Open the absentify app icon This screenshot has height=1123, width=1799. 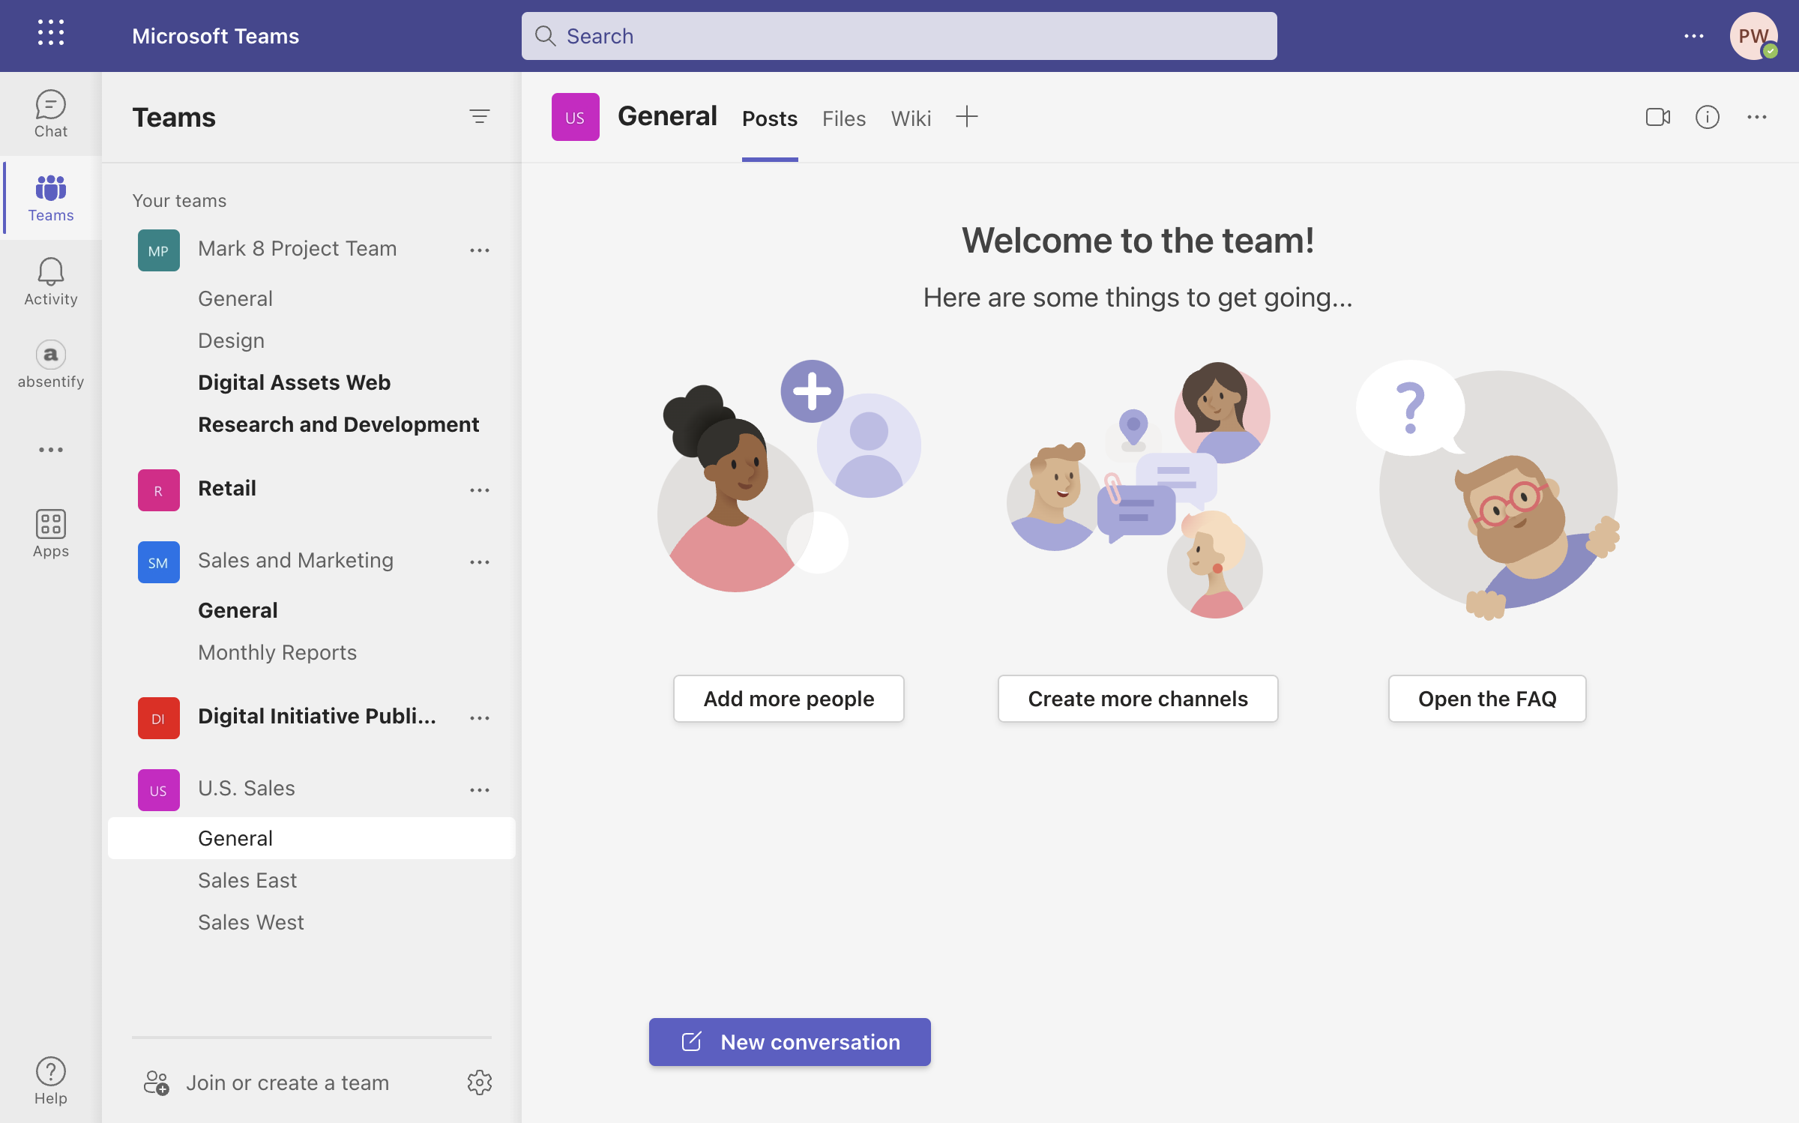50,364
